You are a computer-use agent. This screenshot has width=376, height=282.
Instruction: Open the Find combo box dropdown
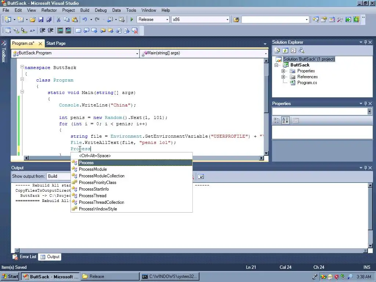pyautogui.click(x=307, y=20)
